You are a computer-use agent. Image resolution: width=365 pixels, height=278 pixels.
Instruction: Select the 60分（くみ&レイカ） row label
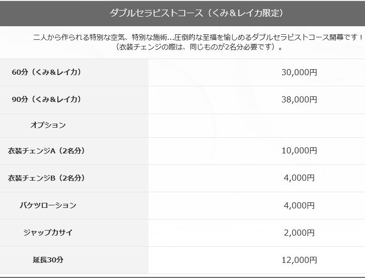[46, 72]
